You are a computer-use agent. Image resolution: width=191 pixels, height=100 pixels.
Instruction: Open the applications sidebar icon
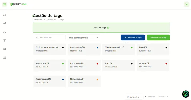(x=5, y=58)
